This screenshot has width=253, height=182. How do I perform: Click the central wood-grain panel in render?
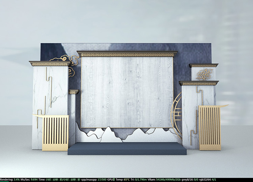point(127,92)
